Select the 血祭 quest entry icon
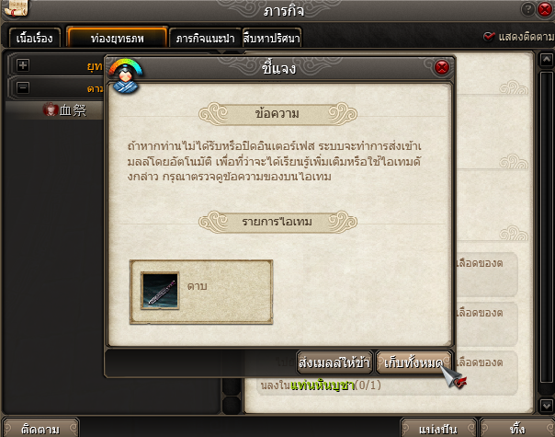 (x=51, y=109)
